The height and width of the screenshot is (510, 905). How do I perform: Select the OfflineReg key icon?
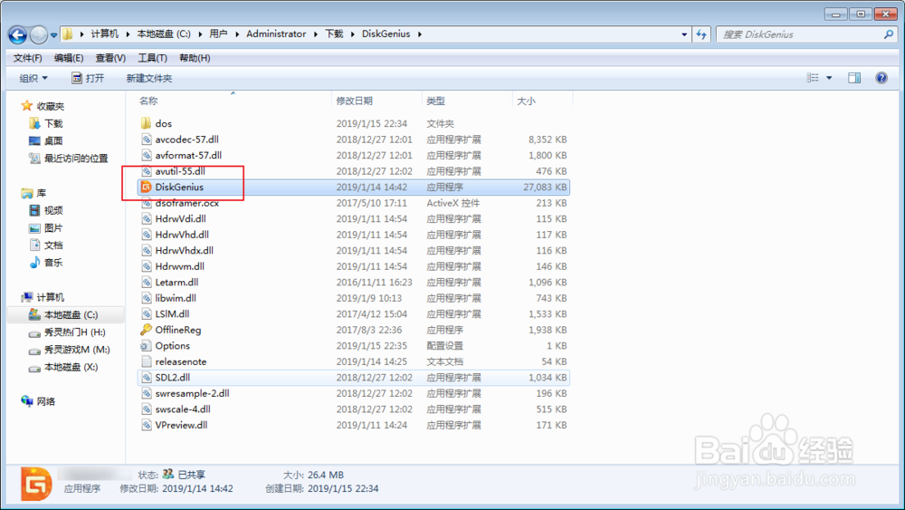(x=146, y=329)
